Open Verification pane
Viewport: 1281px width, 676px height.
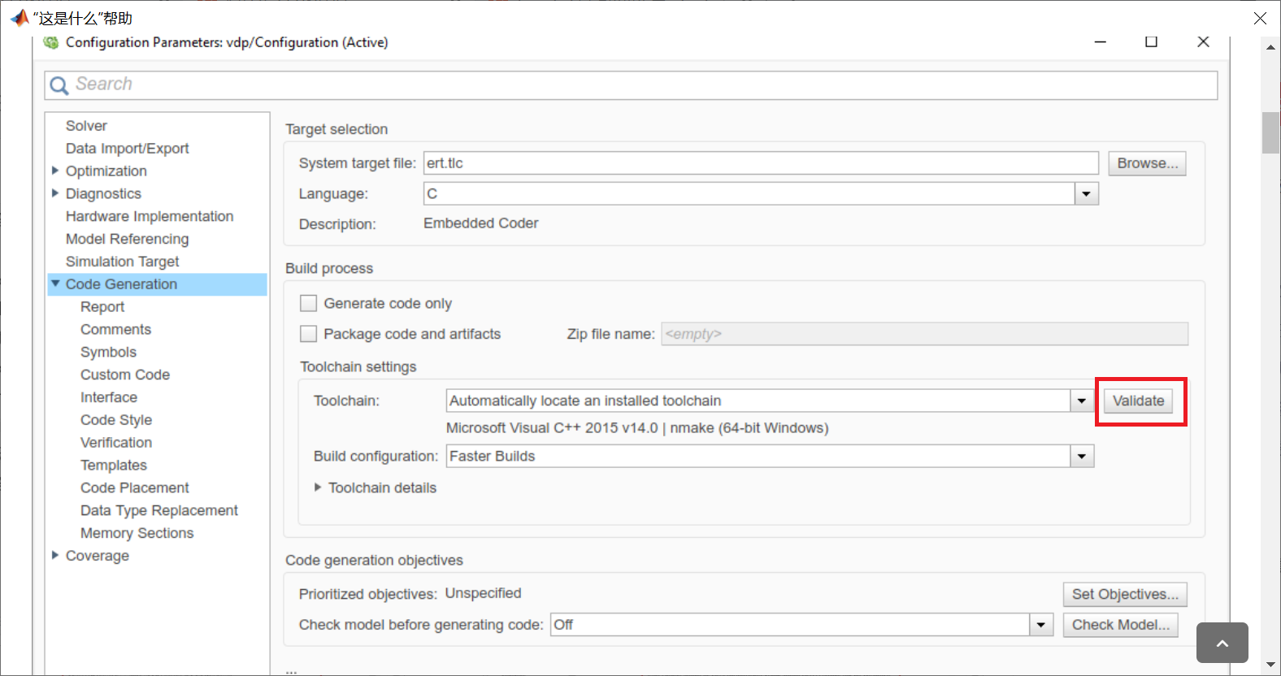point(116,443)
